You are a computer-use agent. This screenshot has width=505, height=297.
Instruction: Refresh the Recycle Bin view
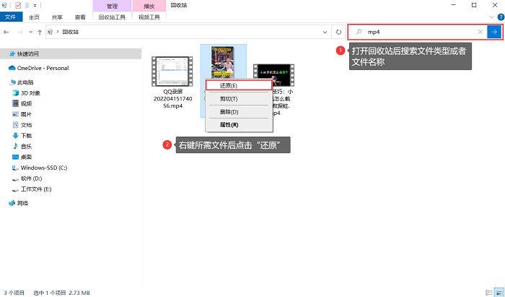coord(338,32)
